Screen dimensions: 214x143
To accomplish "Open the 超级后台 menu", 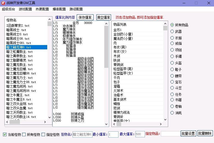I will pos(8,9).
